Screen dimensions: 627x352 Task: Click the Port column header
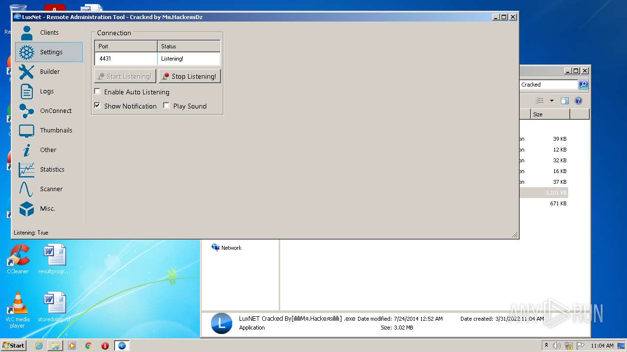tap(126, 46)
